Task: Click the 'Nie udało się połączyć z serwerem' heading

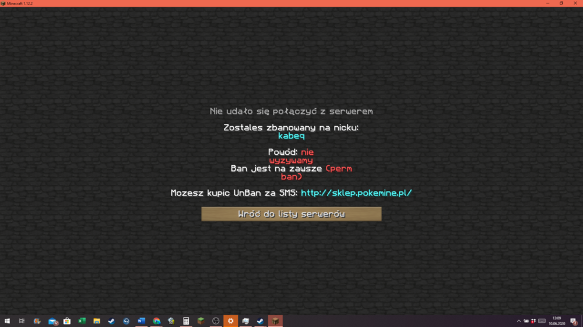Action: click(291, 111)
